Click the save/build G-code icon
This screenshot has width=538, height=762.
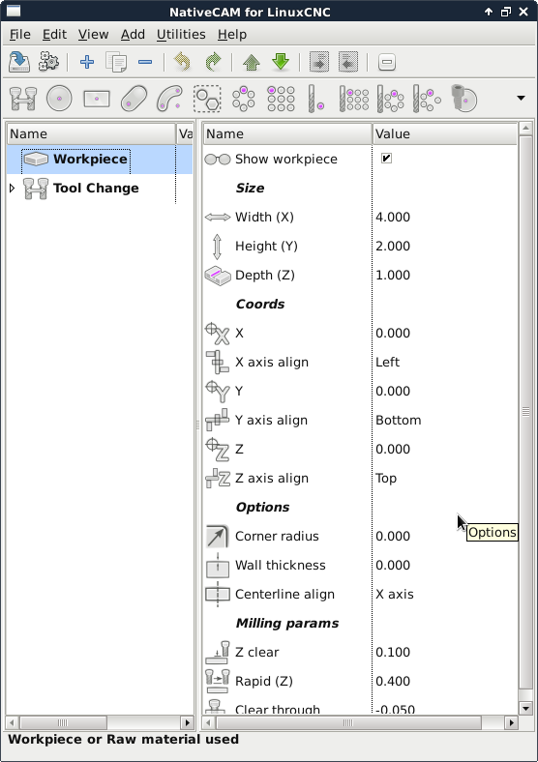19,62
